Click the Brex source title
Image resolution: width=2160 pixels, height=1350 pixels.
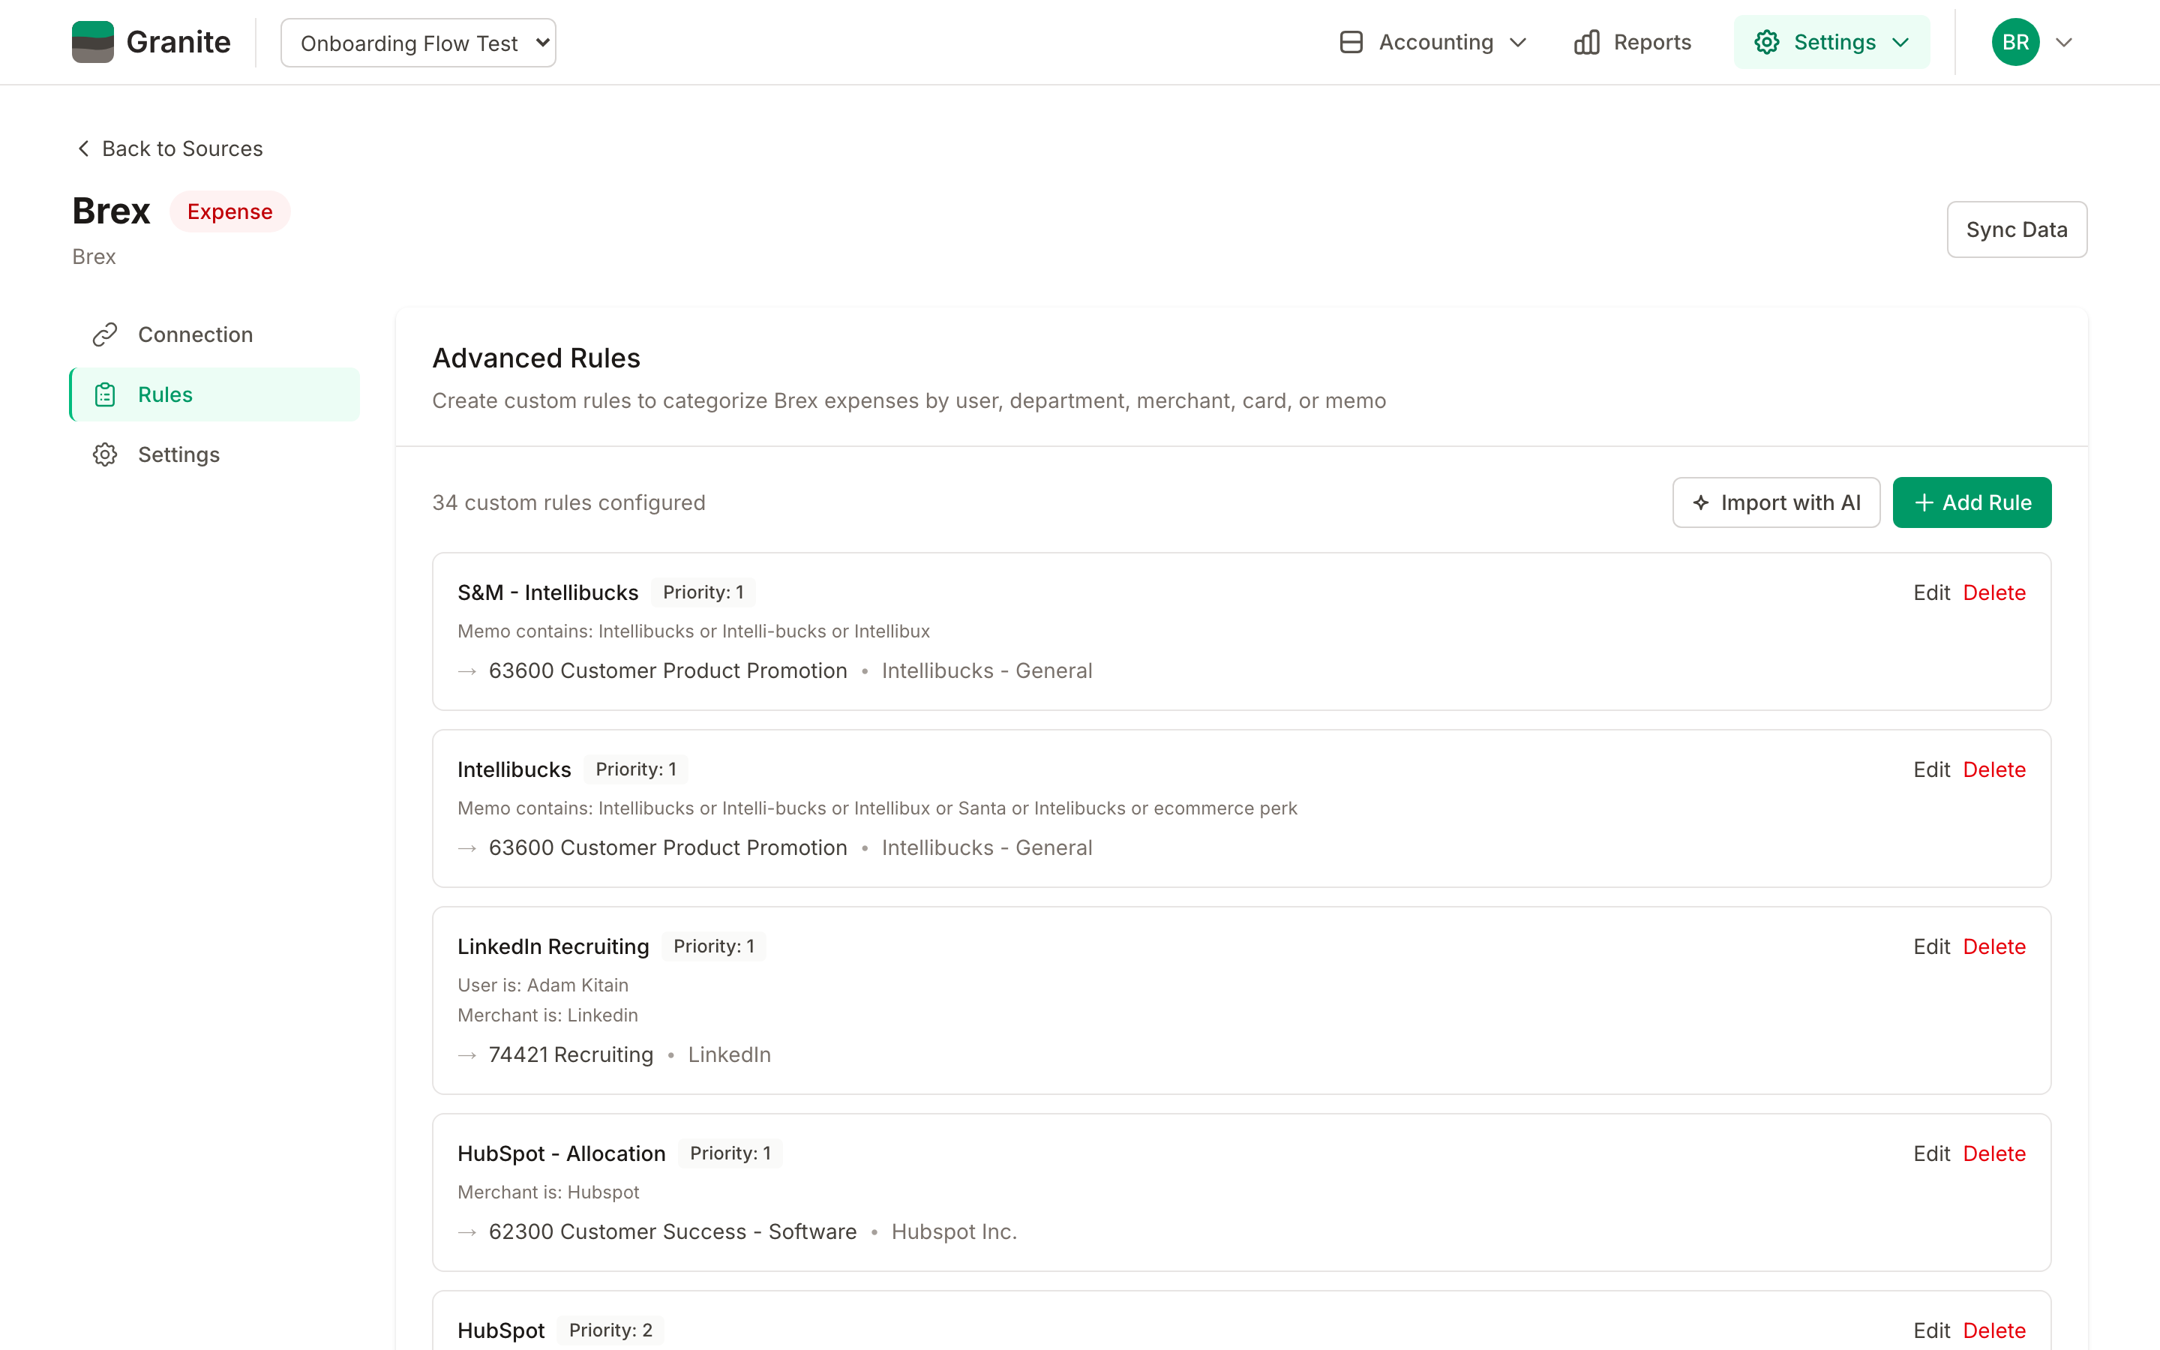point(112,211)
